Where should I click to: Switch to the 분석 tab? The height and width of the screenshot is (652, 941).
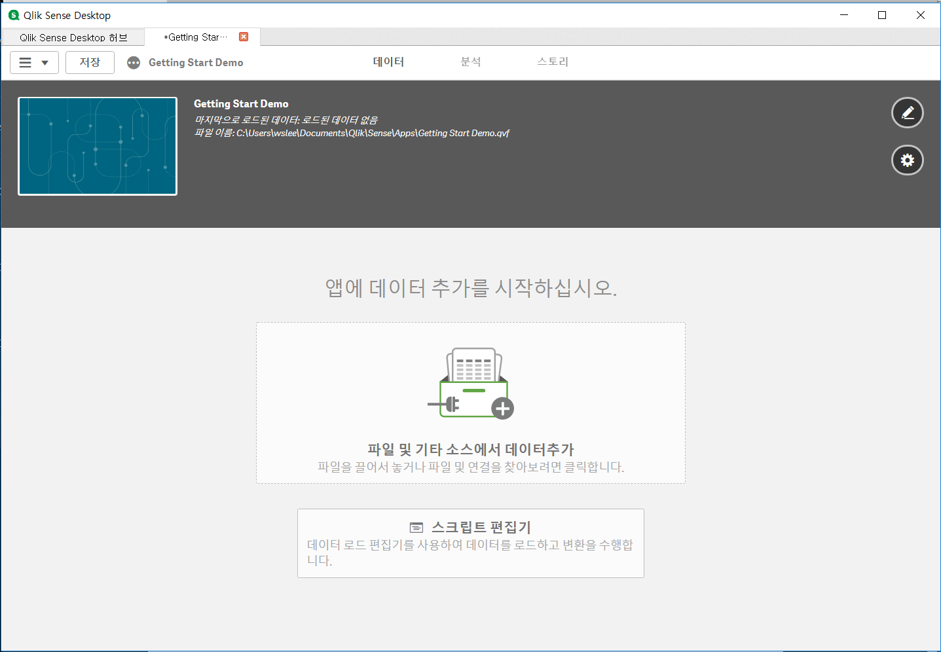click(471, 62)
